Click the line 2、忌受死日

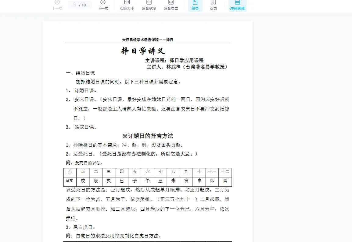pos(132,154)
